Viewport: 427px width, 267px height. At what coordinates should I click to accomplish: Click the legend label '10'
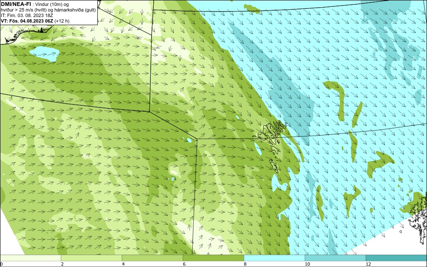(307, 264)
